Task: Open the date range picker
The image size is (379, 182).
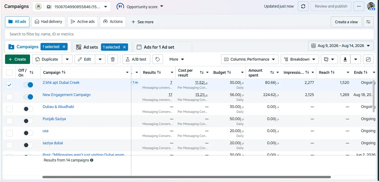Action: click(341, 46)
